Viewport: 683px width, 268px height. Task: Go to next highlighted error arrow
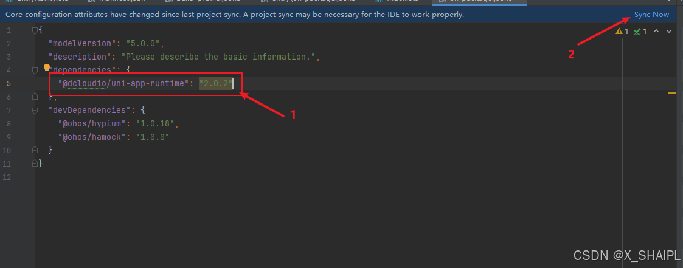[670, 32]
